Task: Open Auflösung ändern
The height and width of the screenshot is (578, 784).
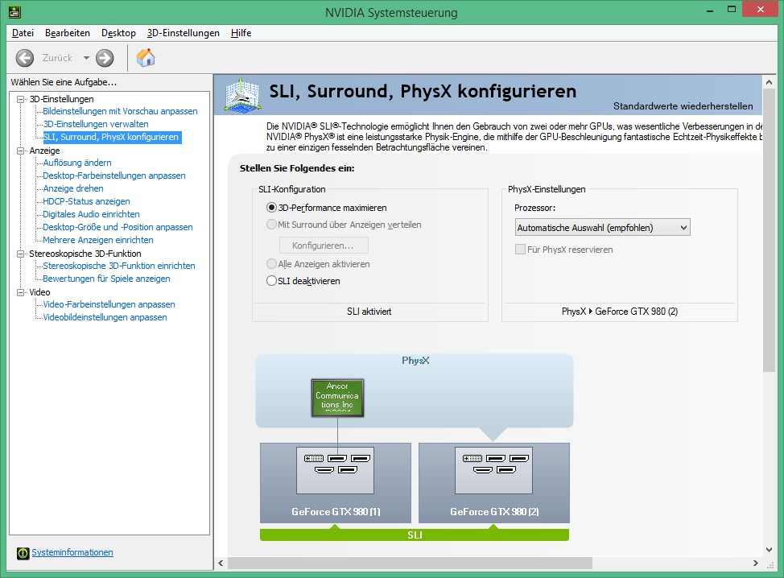Action: coord(77,163)
